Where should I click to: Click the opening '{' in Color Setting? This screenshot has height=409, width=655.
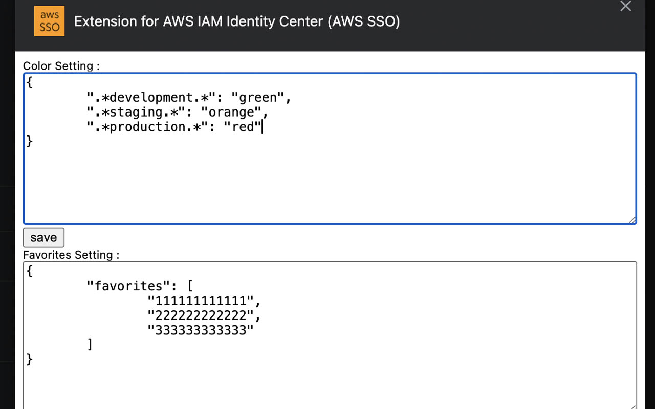pos(30,82)
